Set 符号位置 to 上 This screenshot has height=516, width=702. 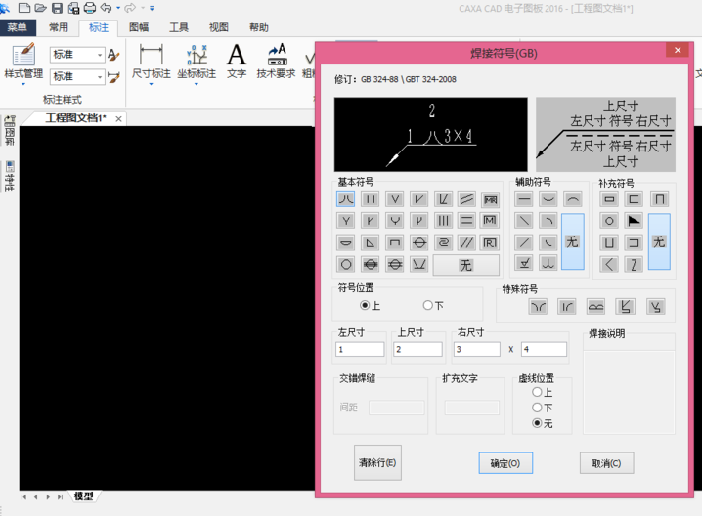[370, 305]
